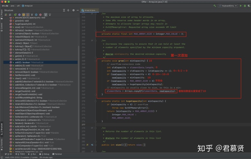The image size is (251, 159).
Task: Click the java breadcrumb segment
Action: 13,6
